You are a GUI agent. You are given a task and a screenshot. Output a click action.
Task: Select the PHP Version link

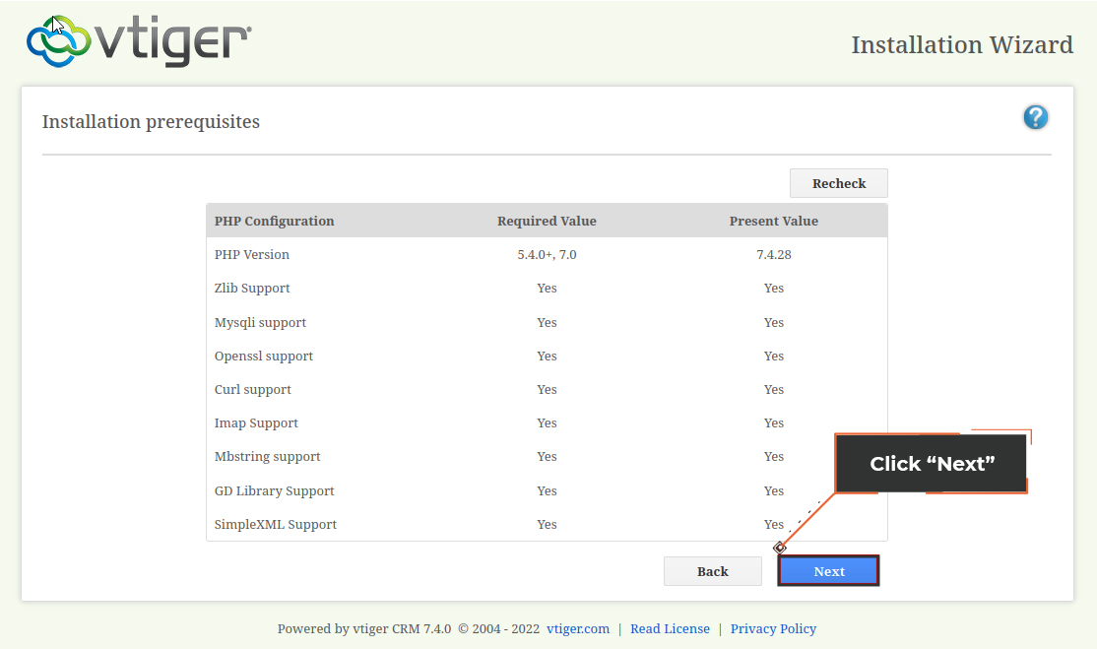click(251, 254)
